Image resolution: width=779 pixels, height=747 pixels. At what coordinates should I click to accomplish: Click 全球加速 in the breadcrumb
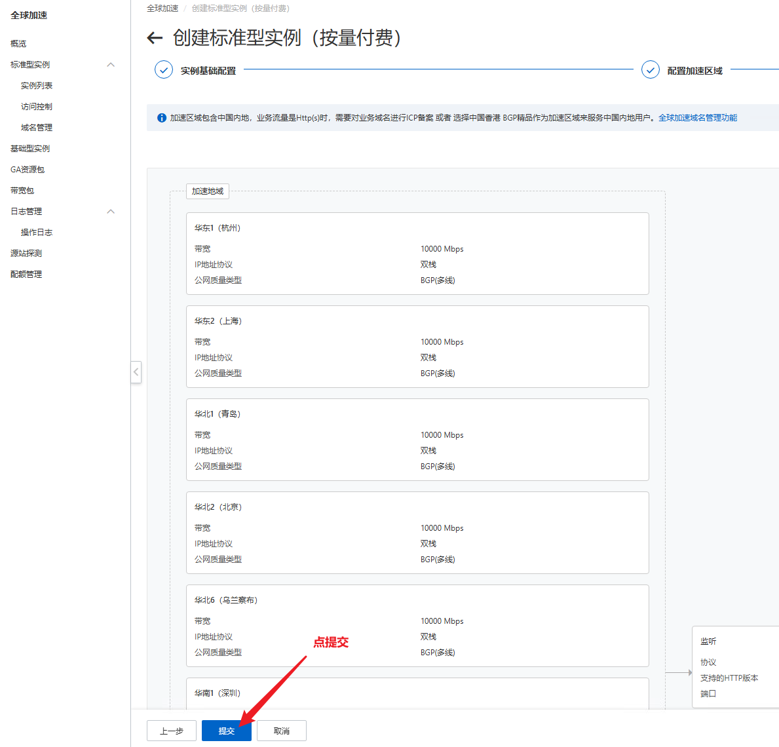coord(162,9)
